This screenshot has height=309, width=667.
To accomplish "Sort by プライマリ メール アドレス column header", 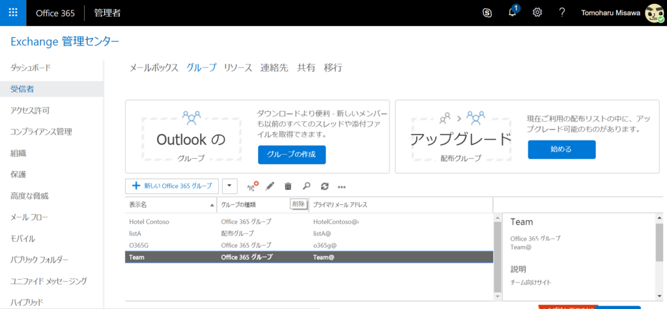I will click(x=401, y=205).
